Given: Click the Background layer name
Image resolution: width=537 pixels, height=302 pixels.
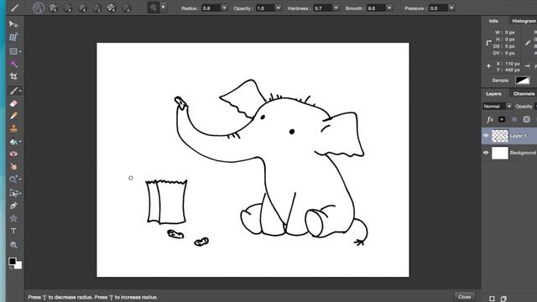Looking at the screenshot, I should tap(523, 153).
